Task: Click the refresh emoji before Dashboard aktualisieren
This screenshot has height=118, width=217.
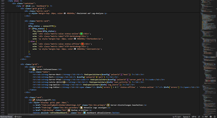Action: click(x=85, y=113)
